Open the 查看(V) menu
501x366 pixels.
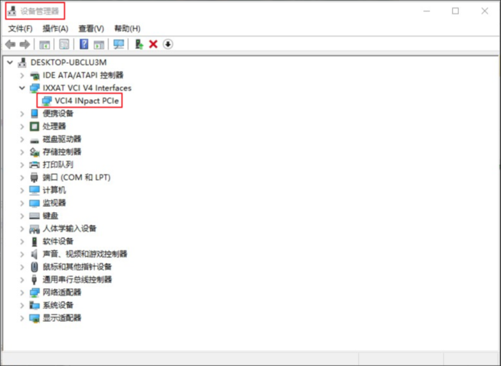[91, 29]
